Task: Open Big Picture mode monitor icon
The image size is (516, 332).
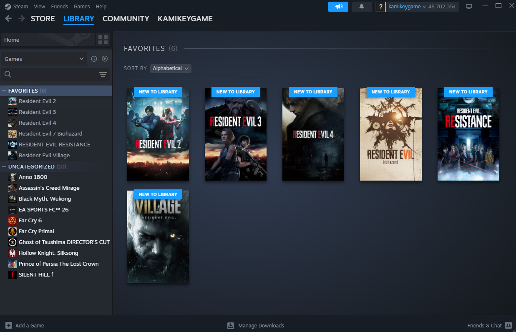Action: 469,7
